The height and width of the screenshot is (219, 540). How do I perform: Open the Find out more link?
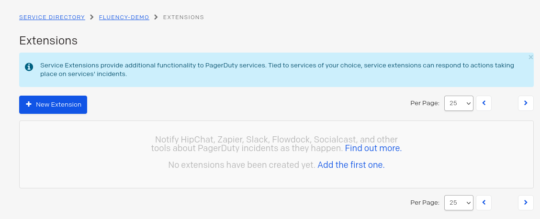click(373, 148)
